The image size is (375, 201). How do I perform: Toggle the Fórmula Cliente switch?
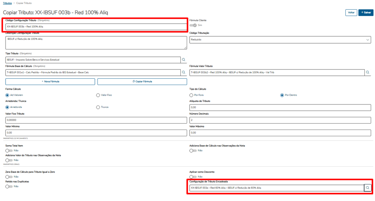click(193, 25)
